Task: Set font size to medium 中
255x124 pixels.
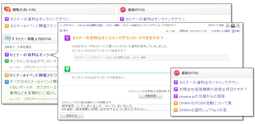Action: pyautogui.click(x=233, y=26)
